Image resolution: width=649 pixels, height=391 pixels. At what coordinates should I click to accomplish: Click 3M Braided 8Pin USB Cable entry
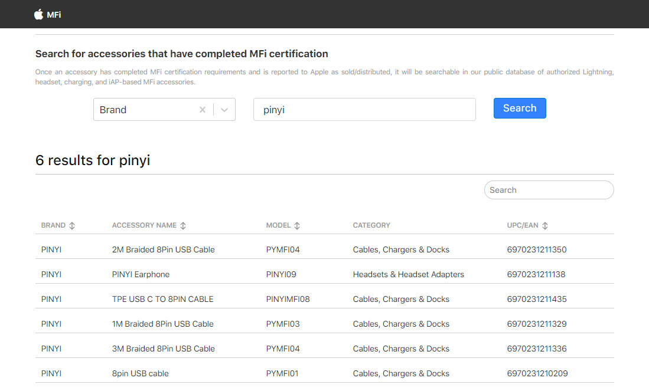(163, 349)
